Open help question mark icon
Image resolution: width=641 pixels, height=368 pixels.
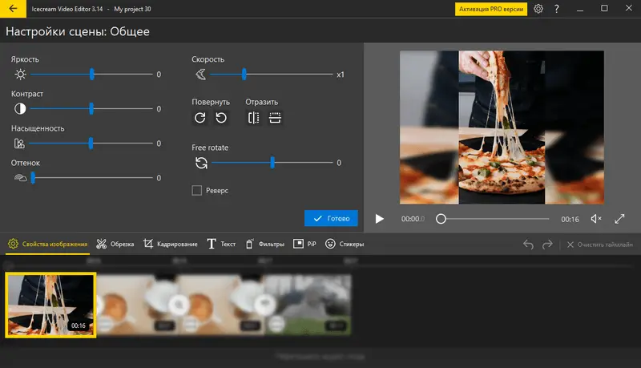tap(556, 9)
